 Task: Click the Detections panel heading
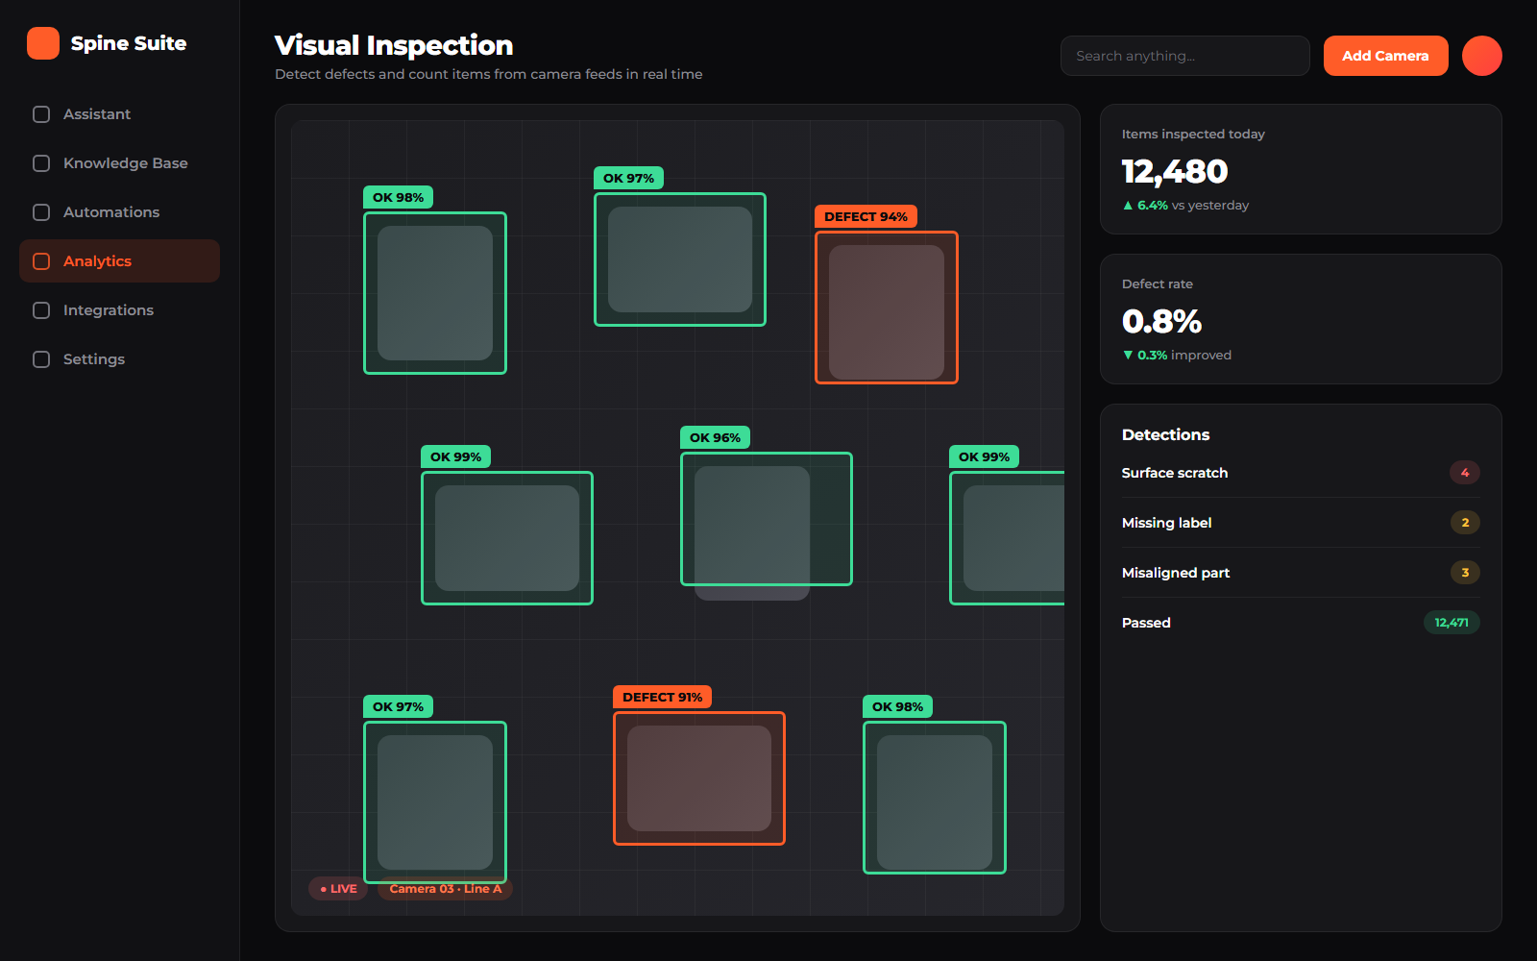pos(1165,434)
